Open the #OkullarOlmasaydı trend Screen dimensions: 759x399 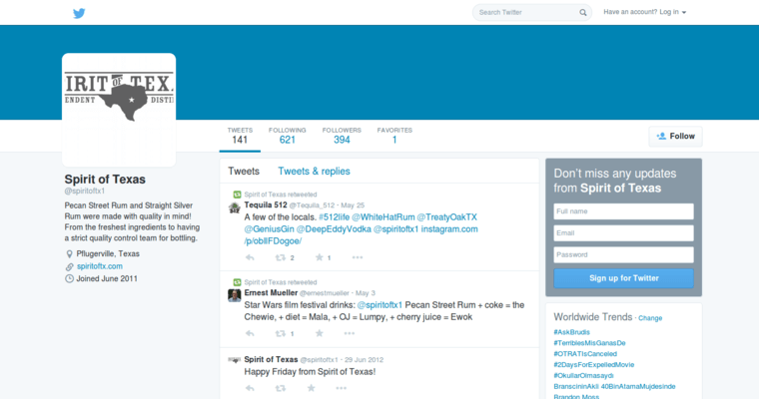coord(584,376)
